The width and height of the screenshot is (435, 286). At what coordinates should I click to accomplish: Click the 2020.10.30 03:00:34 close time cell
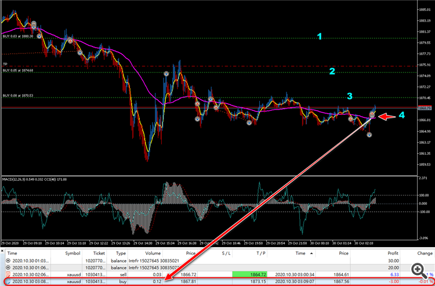pyautogui.click(x=294, y=274)
